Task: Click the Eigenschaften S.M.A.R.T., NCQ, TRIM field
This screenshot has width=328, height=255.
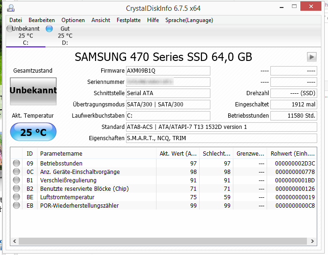Action: (222, 138)
